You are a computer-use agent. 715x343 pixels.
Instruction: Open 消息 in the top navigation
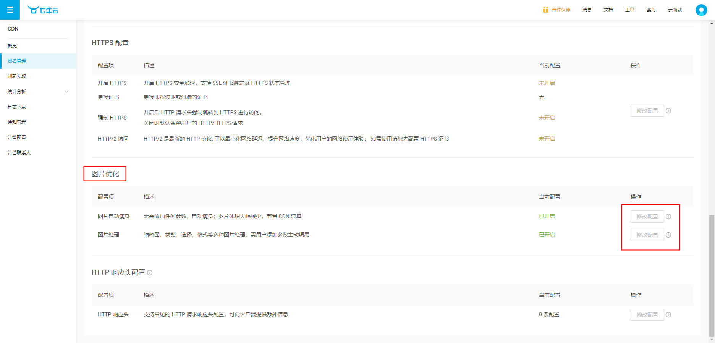pos(587,10)
